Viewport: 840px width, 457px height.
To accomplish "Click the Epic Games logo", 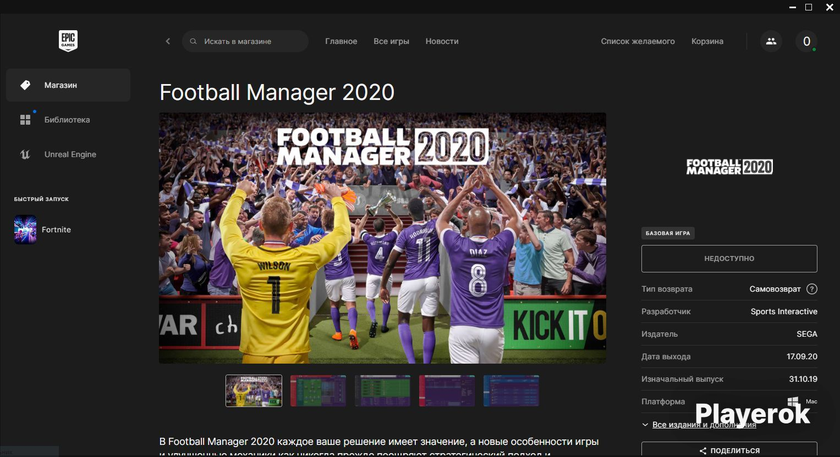I will pos(68,41).
